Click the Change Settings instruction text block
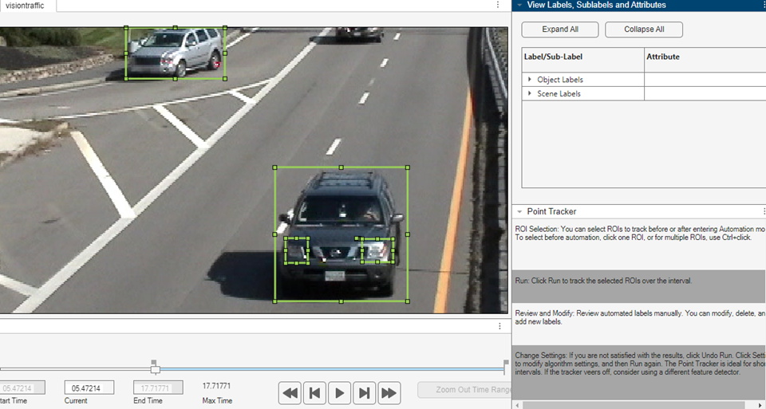 tap(638, 372)
